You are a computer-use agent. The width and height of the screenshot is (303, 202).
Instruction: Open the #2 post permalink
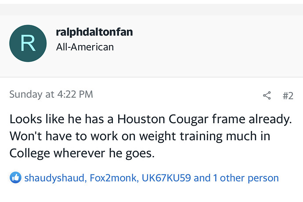288,96
